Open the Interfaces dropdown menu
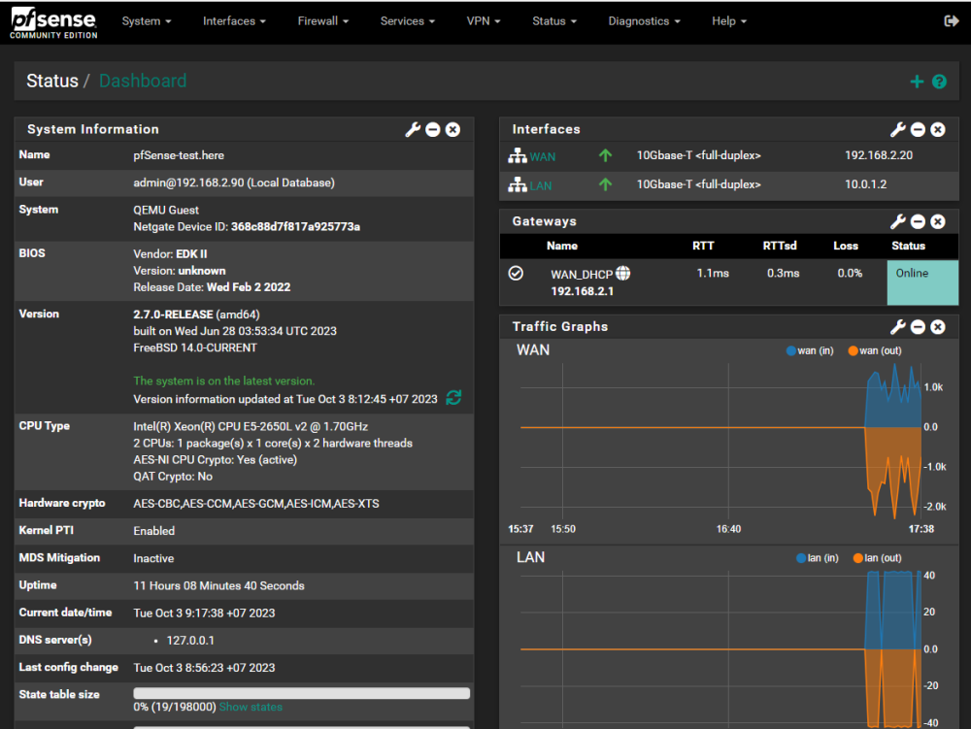This screenshot has width=971, height=729. 234,21
